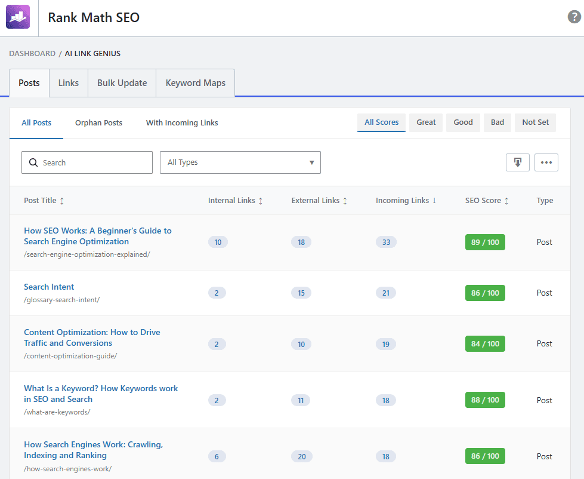This screenshot has width=584, height=479.
Task: Click the 89 / 100 SEO score badge
Action: (x=485, y=242)
